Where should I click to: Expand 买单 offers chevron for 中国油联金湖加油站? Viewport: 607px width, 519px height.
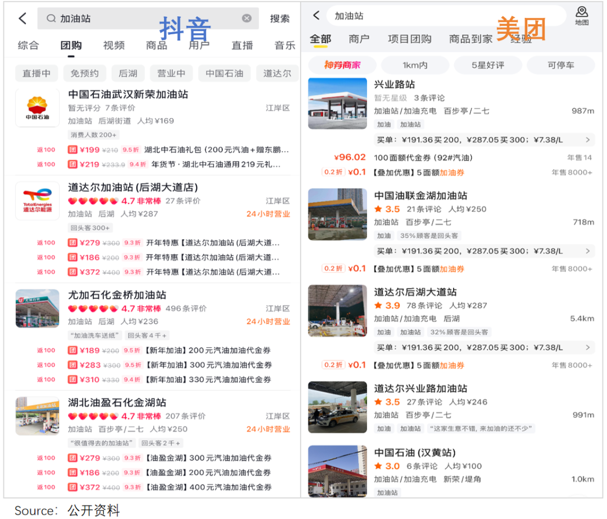(588, 251)
